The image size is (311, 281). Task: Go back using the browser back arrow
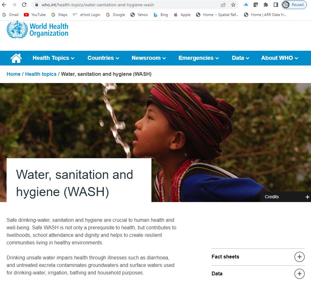[x=4, y=5]
